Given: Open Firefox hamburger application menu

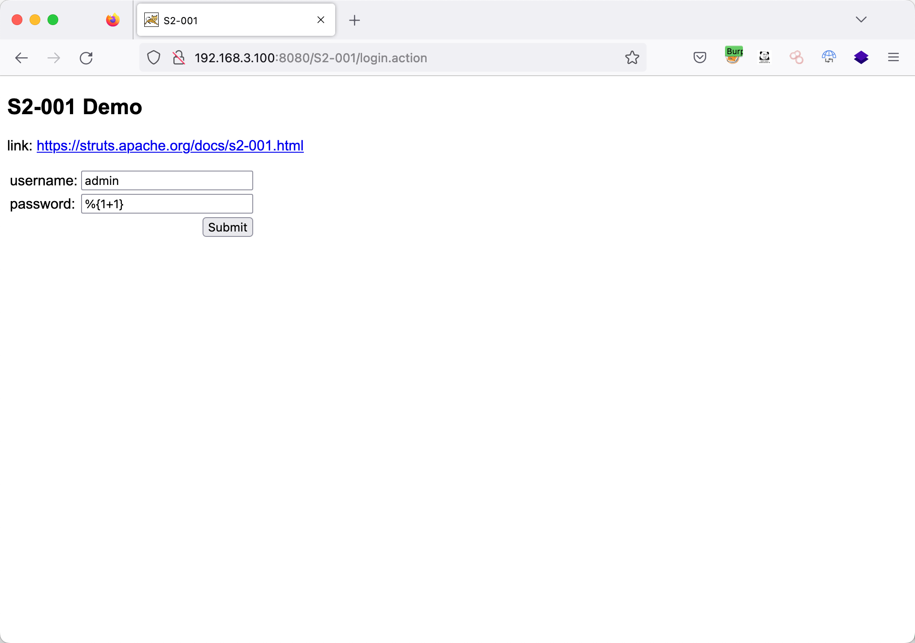Looking at the screenshot, I should (893, 57).
